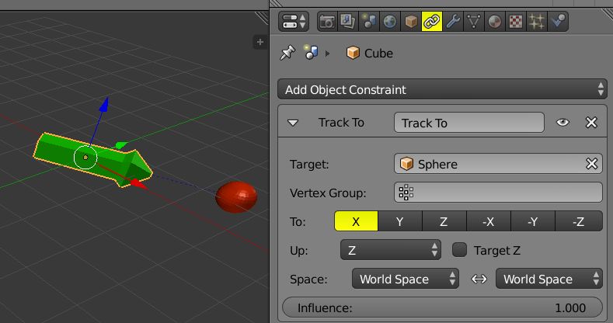
Task: Click the Sphere target field
Action: 489,164
